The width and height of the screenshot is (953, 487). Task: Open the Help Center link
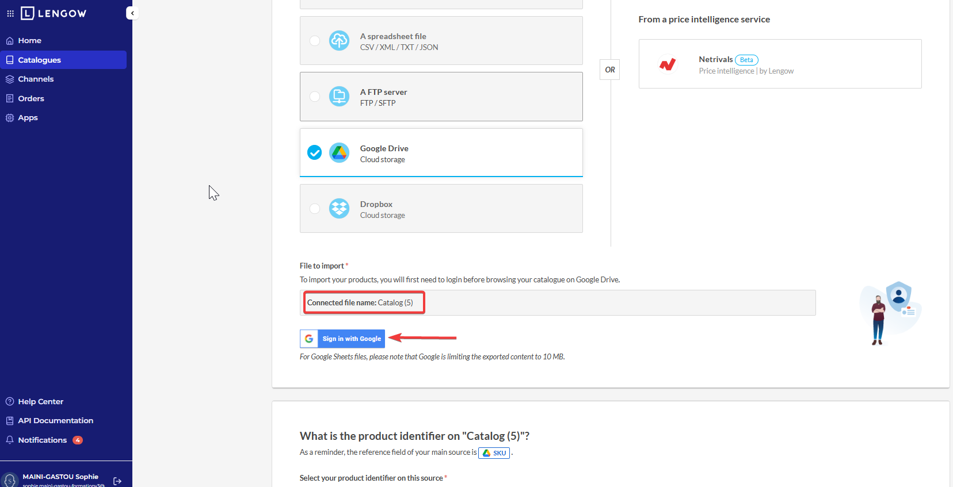pyautogui.click(x=40, y=402)
